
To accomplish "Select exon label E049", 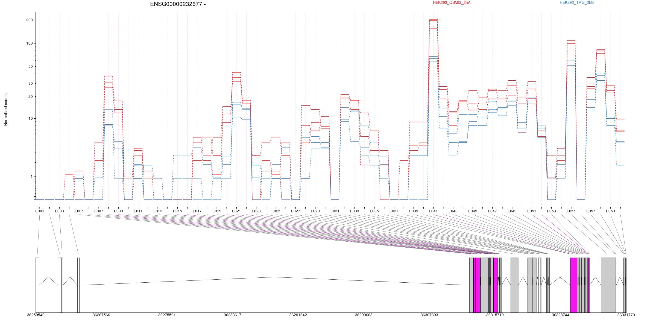I will click(x=512, y=211).
